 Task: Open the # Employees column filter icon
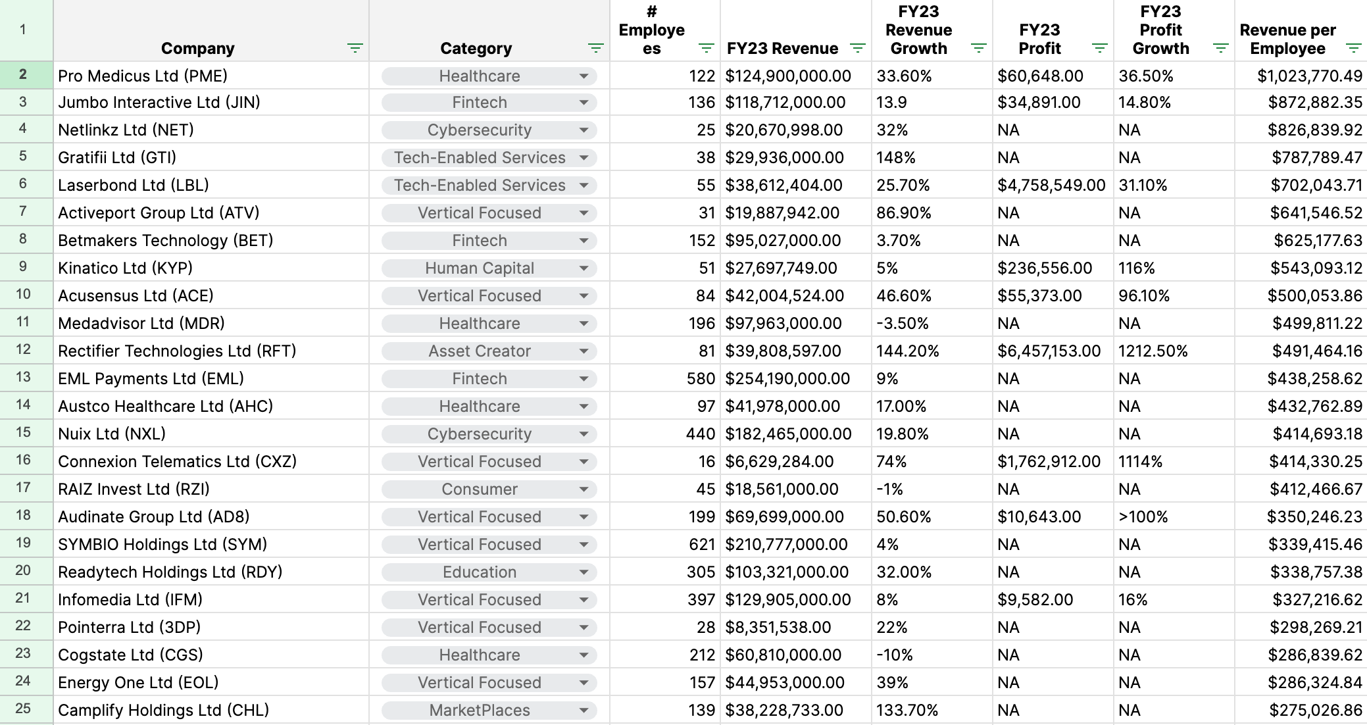706,48
